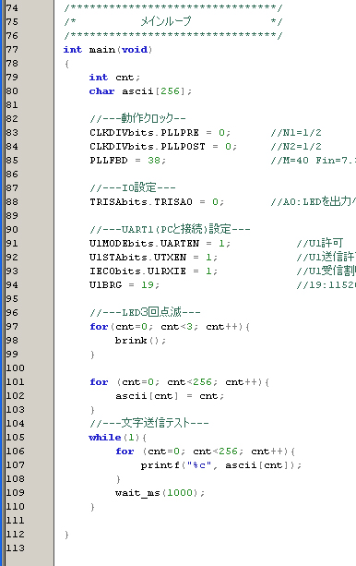The width and height of the screenshot is (356, 566).
Task: Click the '//---LED3回点滅---' comment
Action: click(x=145, y=312)
